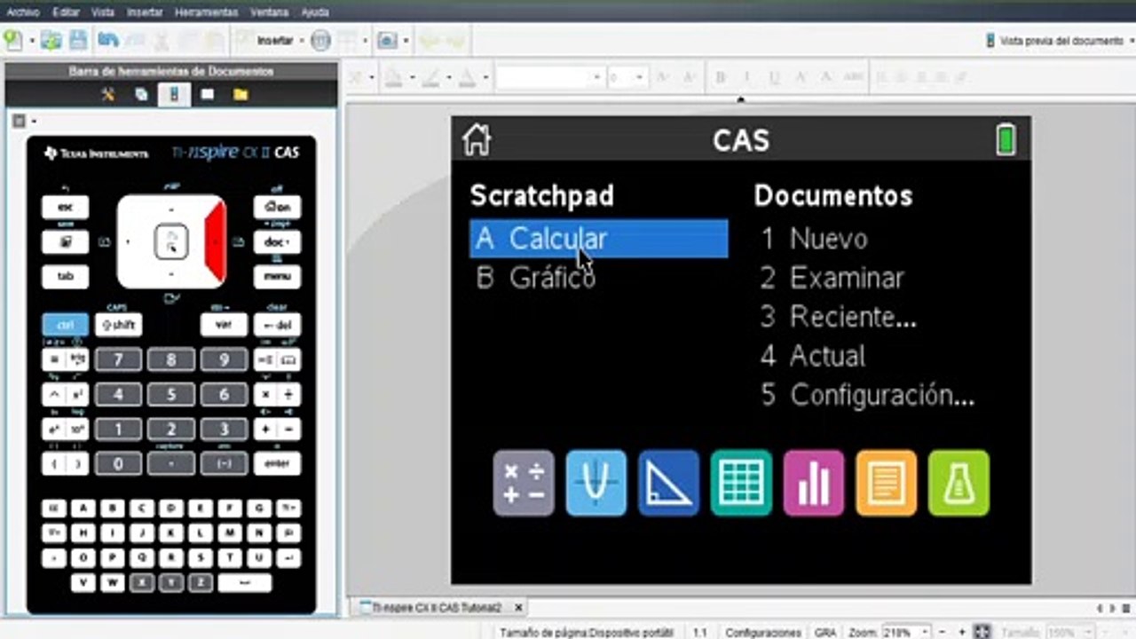Click the fit-to-window zoom icon
The height and width of the screenshot is (639, 1136).
tap(984, 632)
